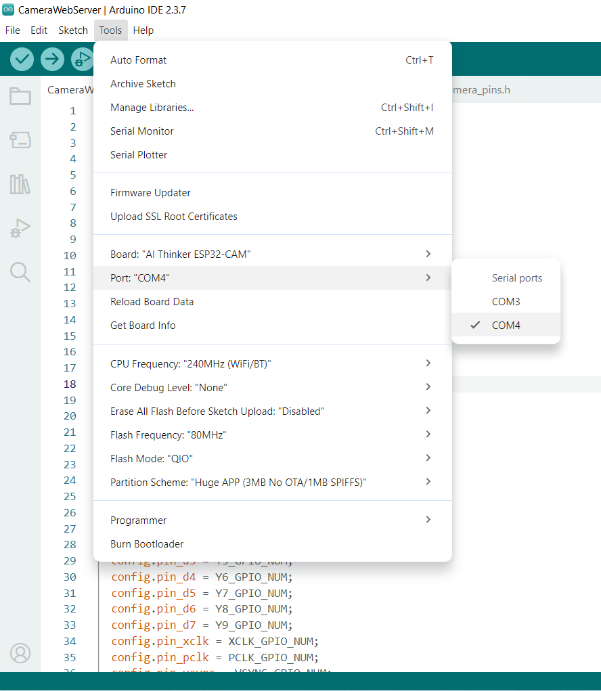Viewport: 601px width, 691px height.
Task: Open Serial Plotter
Action: pos(273,155)
